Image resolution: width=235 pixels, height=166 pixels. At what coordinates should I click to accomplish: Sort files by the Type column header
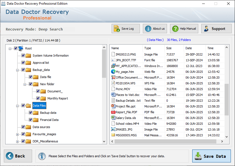pyautogui.click(x=154, y=48)
